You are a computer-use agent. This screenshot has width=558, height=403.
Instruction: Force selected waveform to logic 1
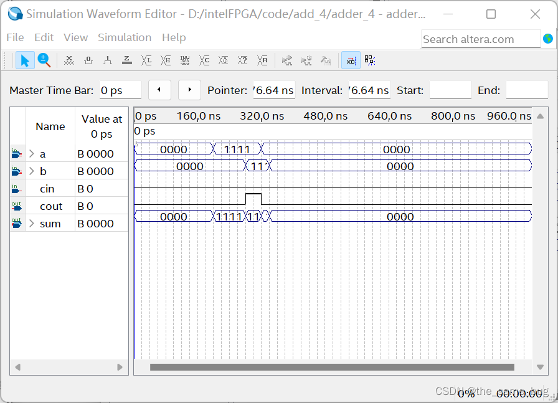point(108,60)
